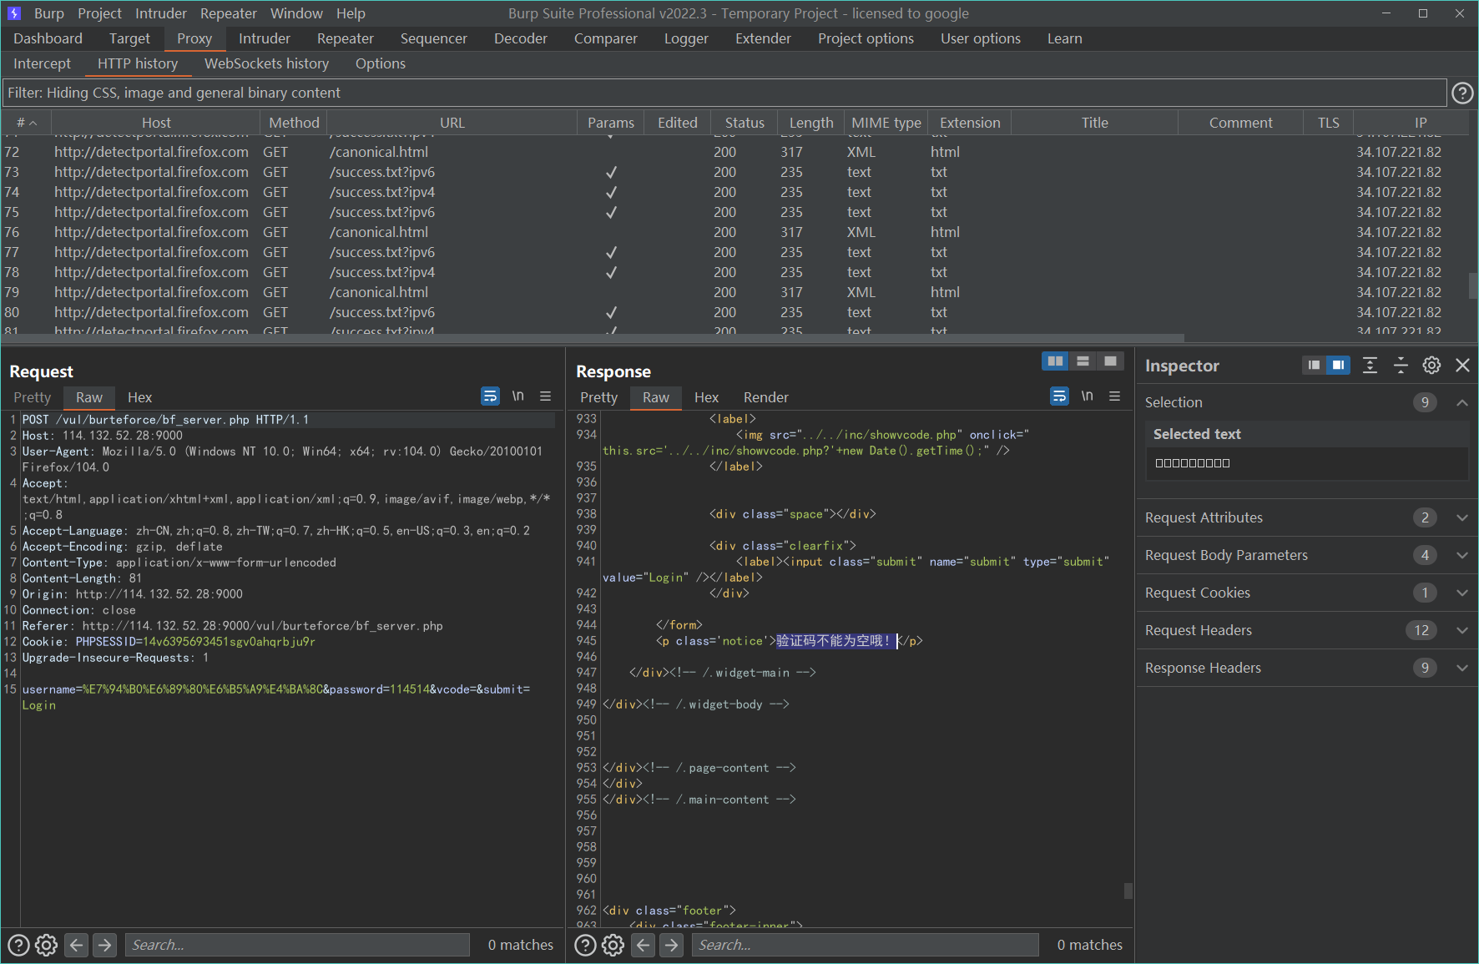Screen dimensions: 1479x964
Task: Click the history table horizontal scrollbar
Action: tap(593, 338)
